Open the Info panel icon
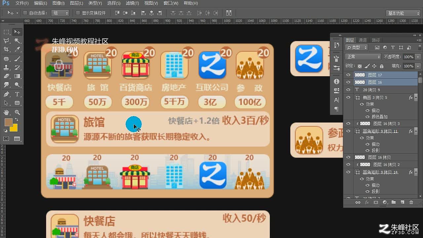The image size is (423, 238). coord(336,81)
